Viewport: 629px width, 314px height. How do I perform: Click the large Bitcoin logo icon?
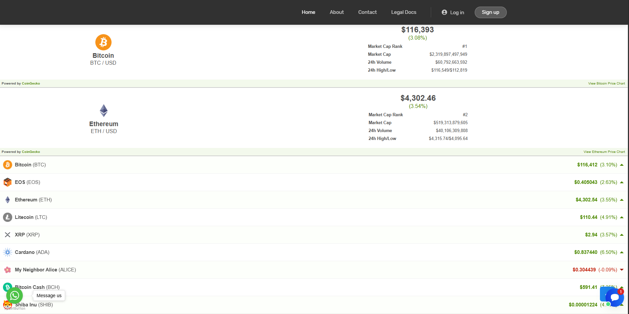(x=103, y=42)
